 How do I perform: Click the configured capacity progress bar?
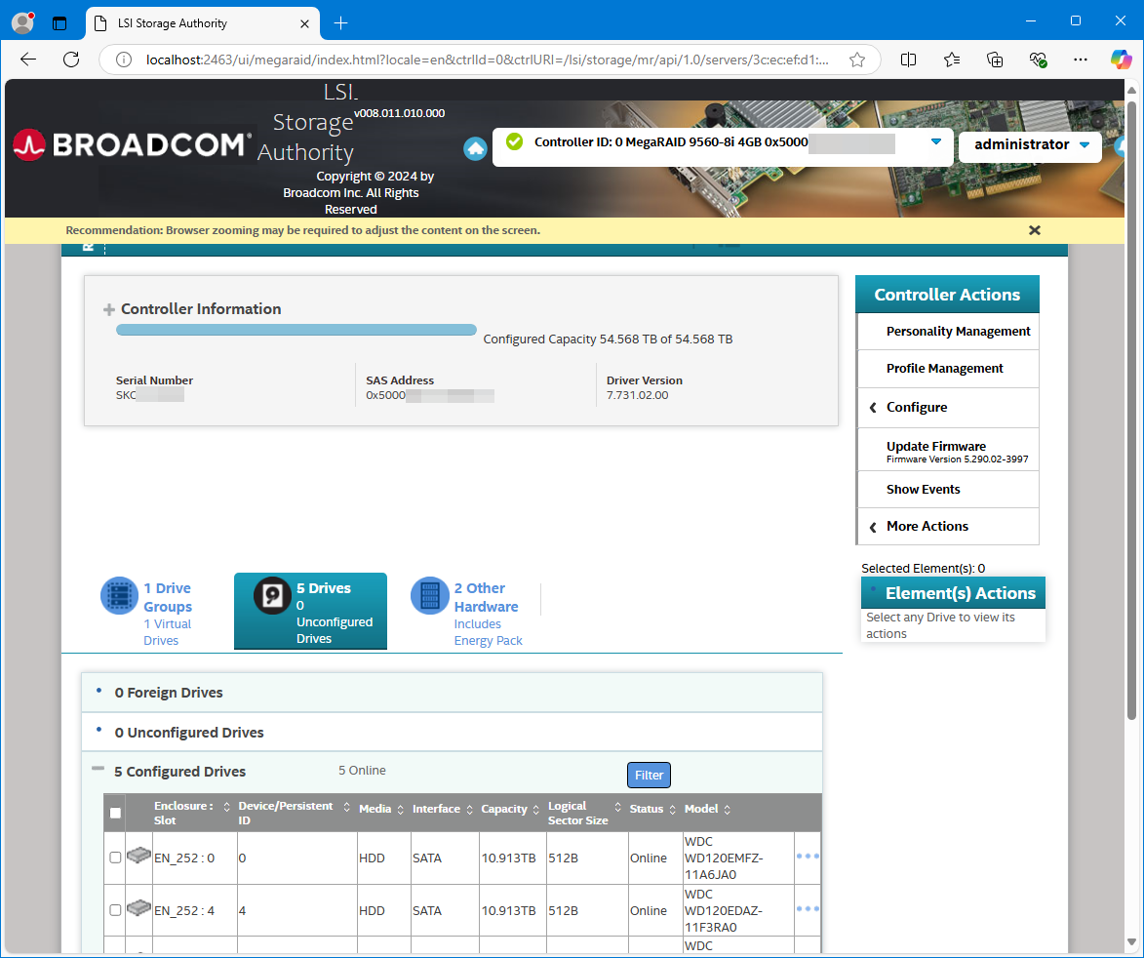pos(296,331)
